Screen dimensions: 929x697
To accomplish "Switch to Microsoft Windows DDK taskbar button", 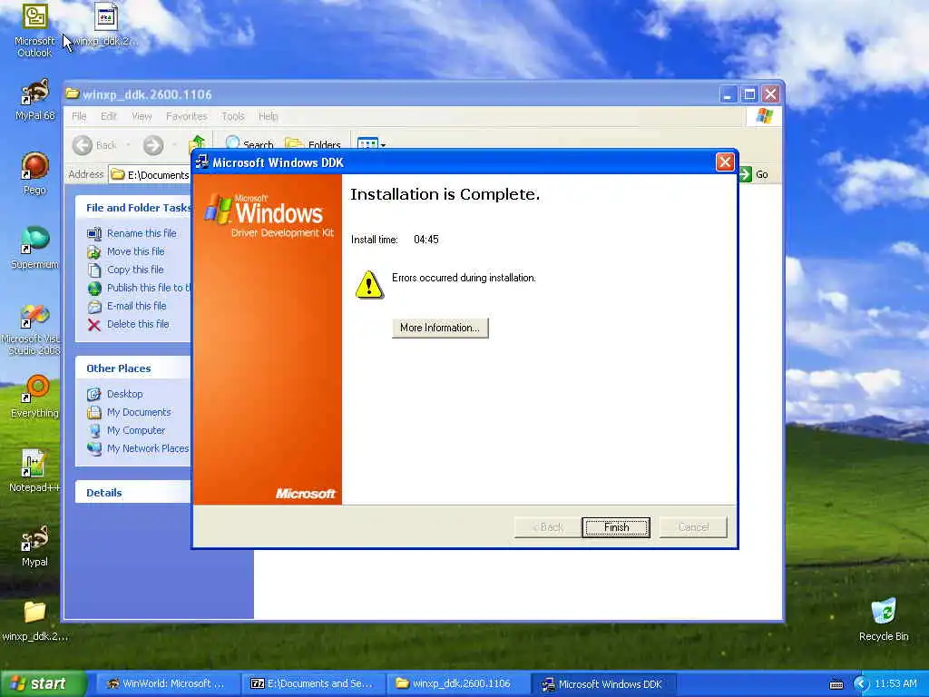I will [x=602, y=683].
